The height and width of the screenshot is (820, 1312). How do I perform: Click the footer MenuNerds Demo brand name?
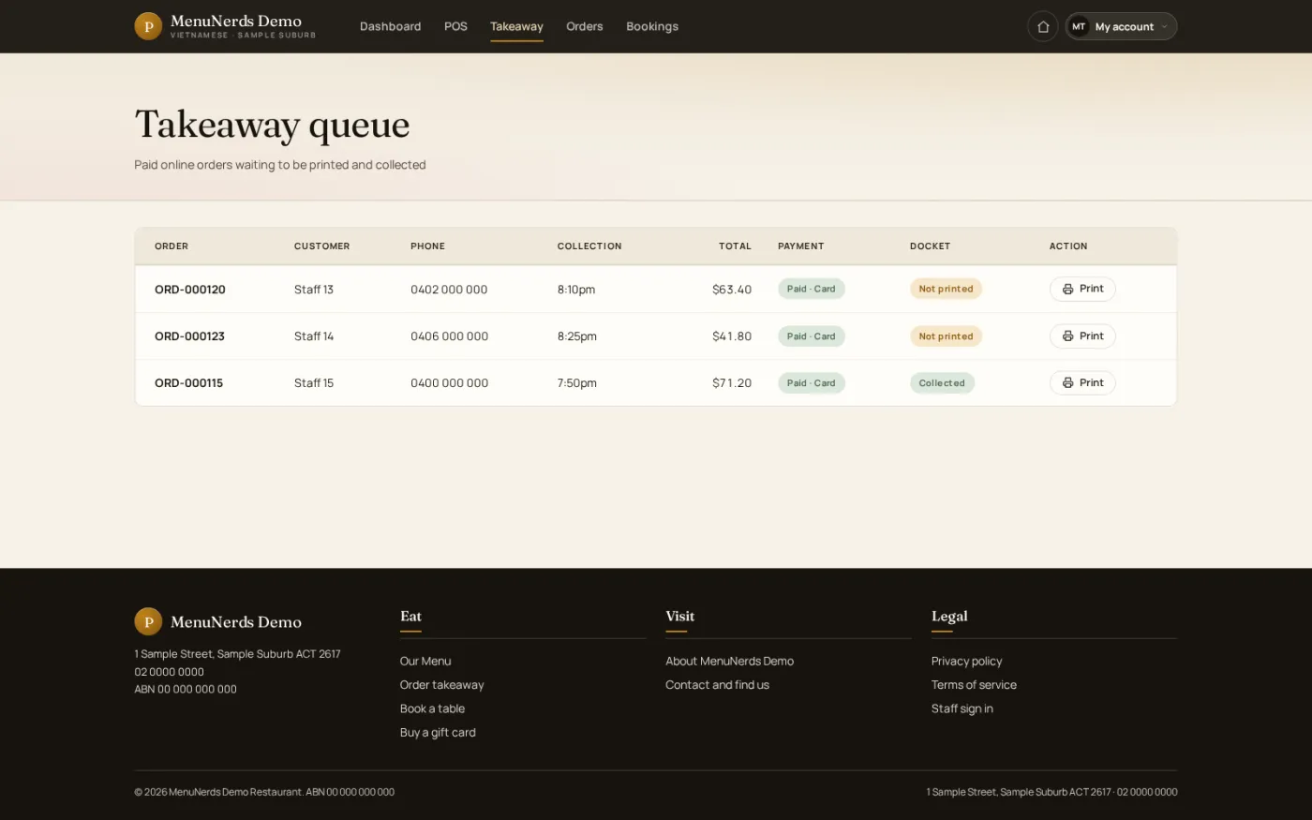coord(236,622)
